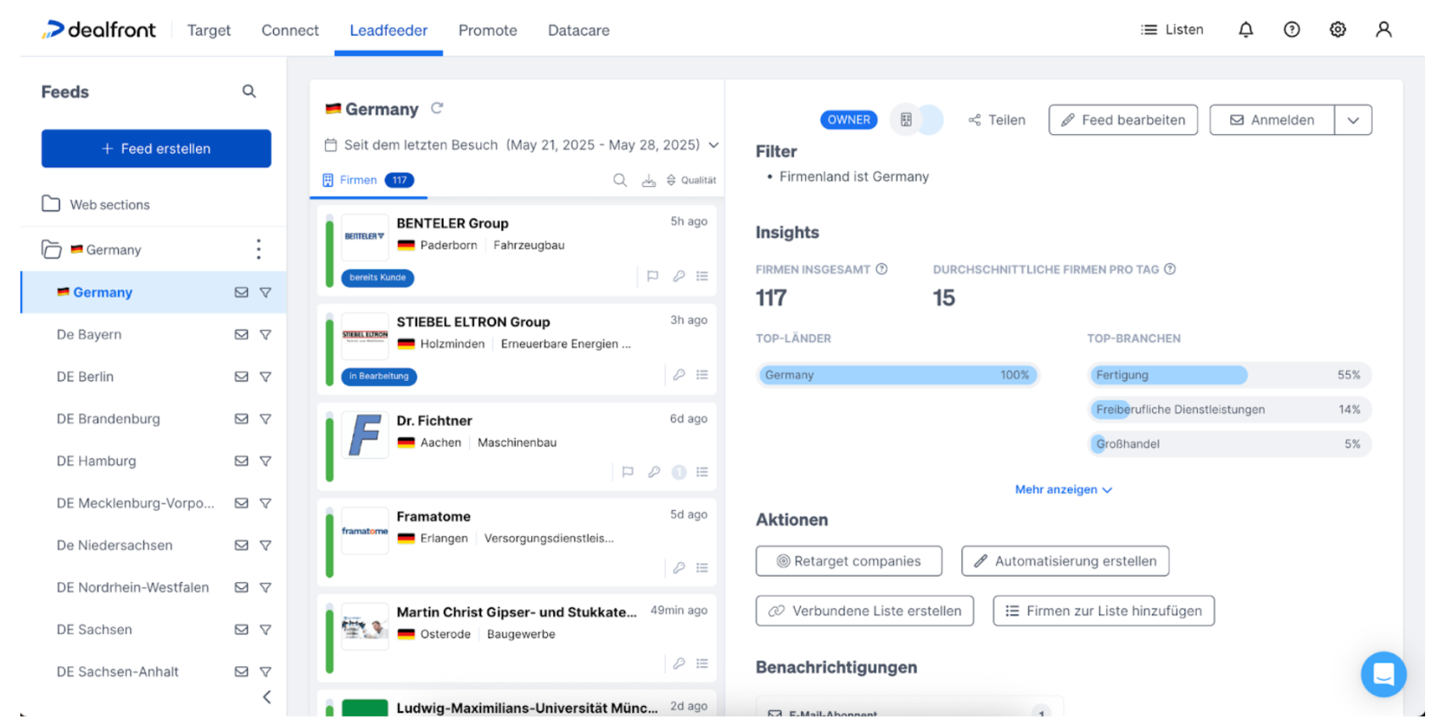Select De Niedersachsen feed
The image size is (1437, 728).
(x=115, y=546)
